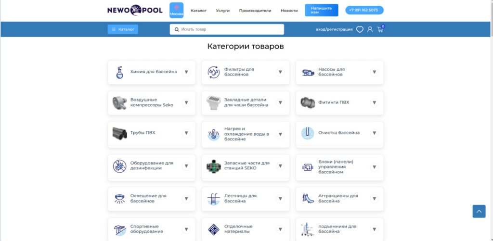Expand the Химия для бассейна category
The image size is (493, 241).
click(x=186, y=72)
